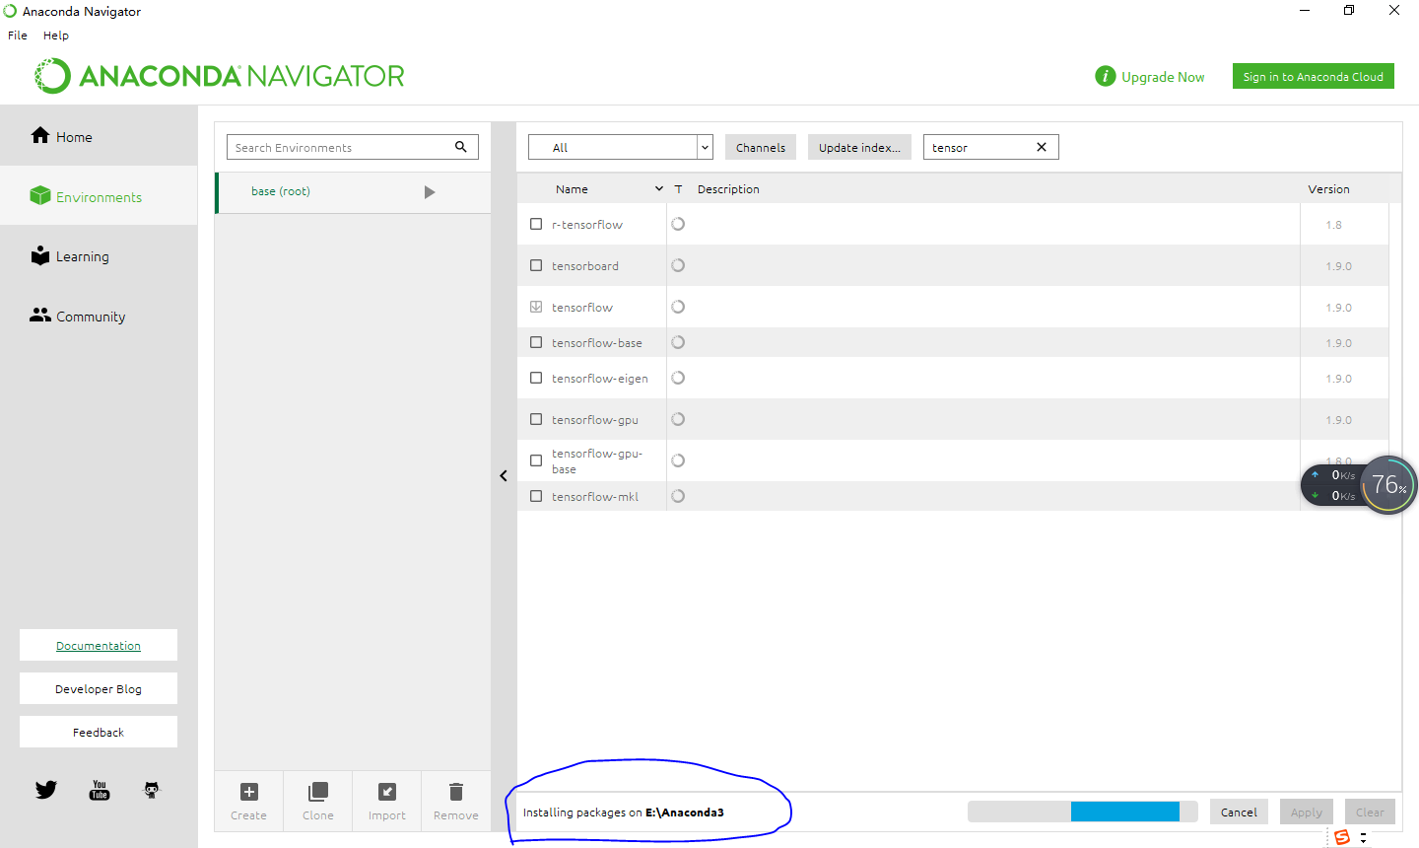Viewport: 1419px width, 848px height.
Task: Click the loading spinner for r-tensorflow
Action: 678,224
